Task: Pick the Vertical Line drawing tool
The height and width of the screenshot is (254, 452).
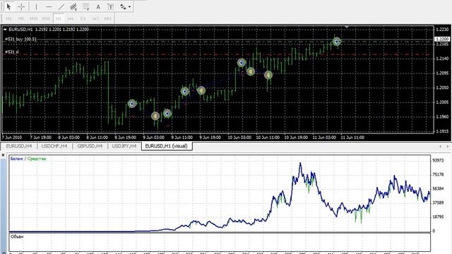Action: point(36,6)
